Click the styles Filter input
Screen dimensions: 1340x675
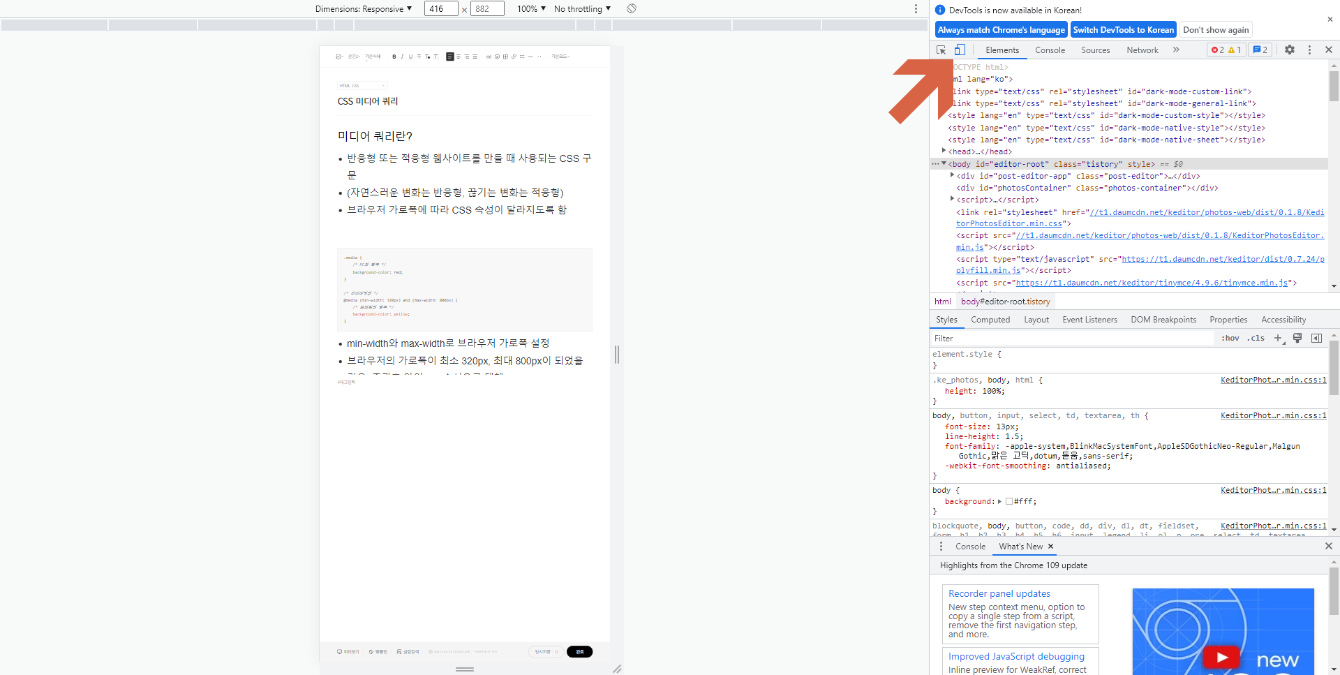coord(1072,338)
